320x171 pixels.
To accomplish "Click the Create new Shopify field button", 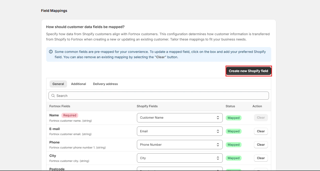I will pos(248,71).
